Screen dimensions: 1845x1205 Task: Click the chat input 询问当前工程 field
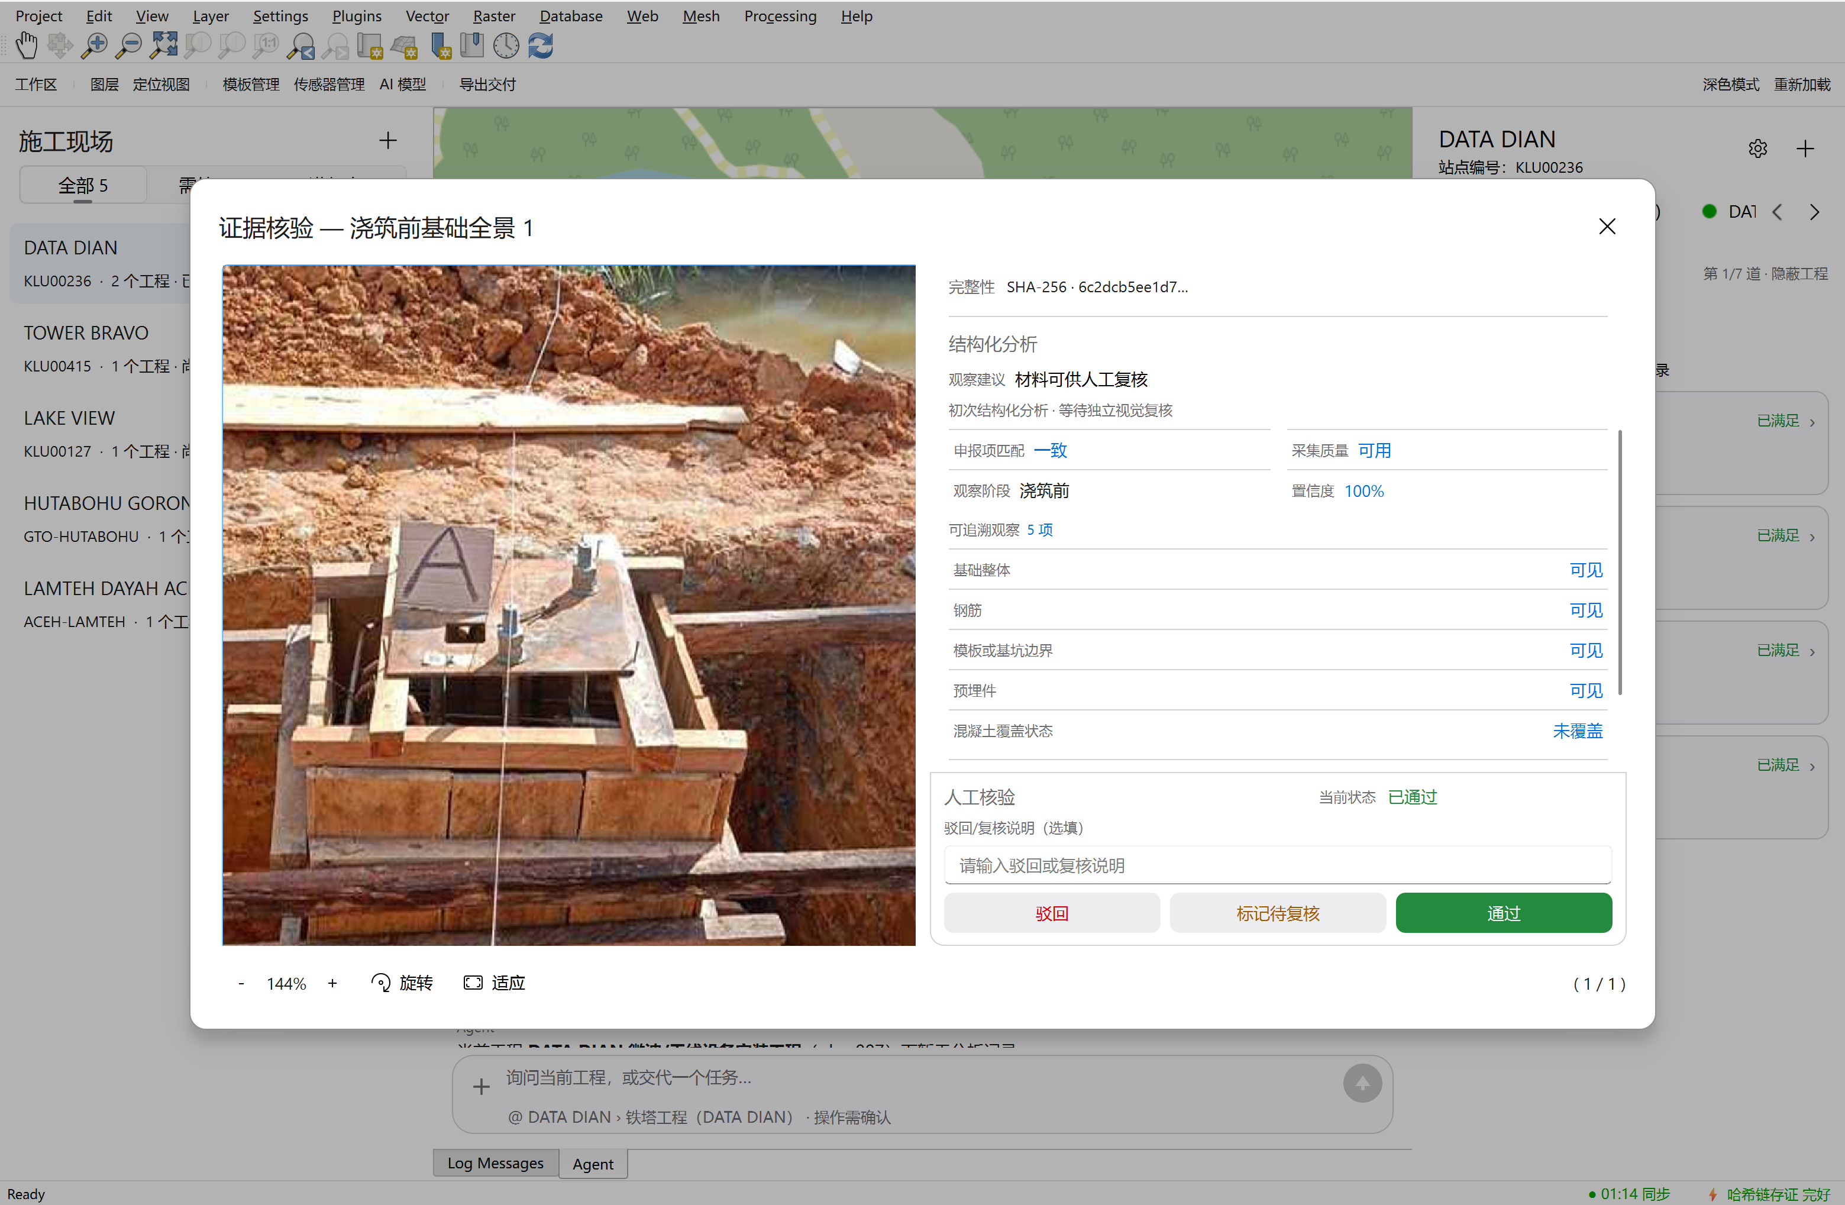point(915,1077)
